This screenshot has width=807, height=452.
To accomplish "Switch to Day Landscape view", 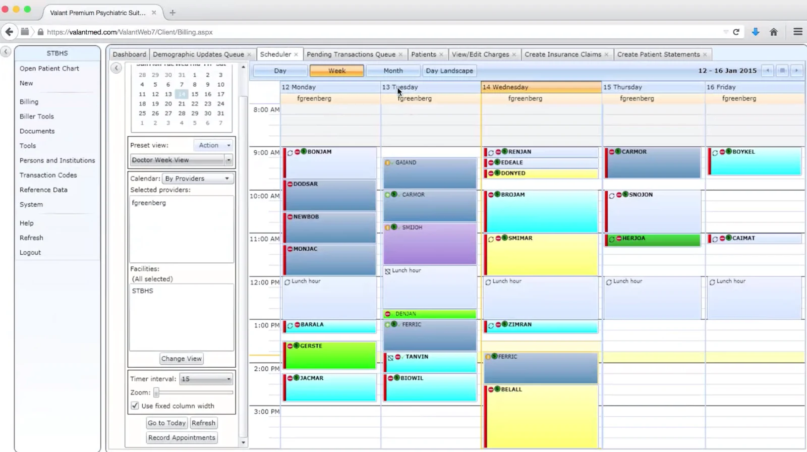I will tap(449, 71).
